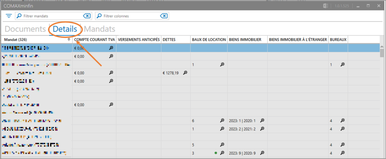Select the 2023: 1 | 2020: 1 cell
The height and width of the screenshot is (159, 386).
point(247,120)
